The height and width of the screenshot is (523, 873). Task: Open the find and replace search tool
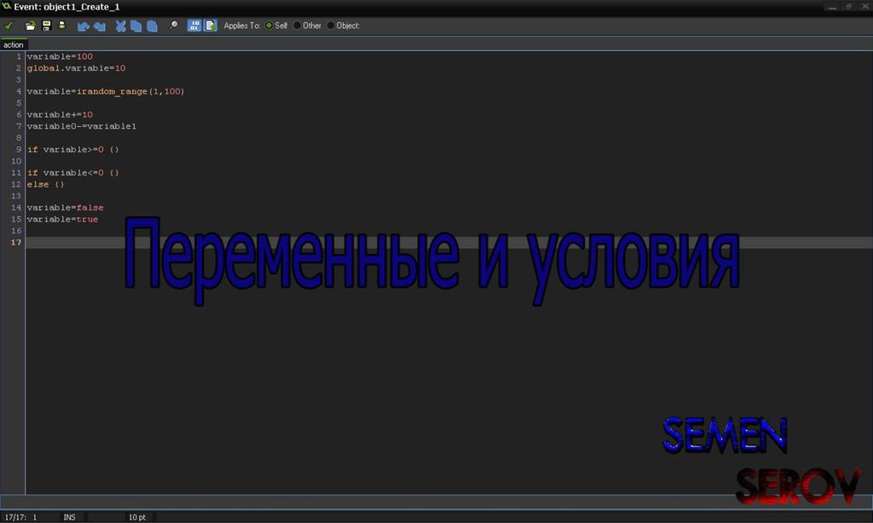(x=173, y=26)
